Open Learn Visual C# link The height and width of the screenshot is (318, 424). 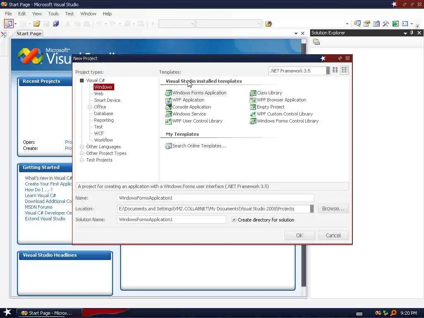[40, 195]
